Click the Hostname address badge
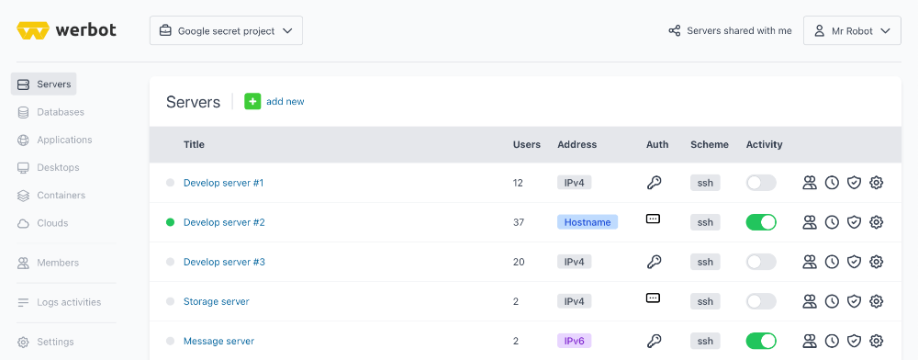 (x=588, y=222)
